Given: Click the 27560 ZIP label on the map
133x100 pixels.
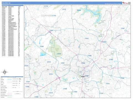Looking at the screenshot, I should pos(42,46).
